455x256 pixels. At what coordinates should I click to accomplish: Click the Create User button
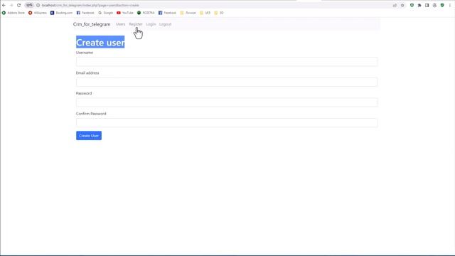pos(89,136)
